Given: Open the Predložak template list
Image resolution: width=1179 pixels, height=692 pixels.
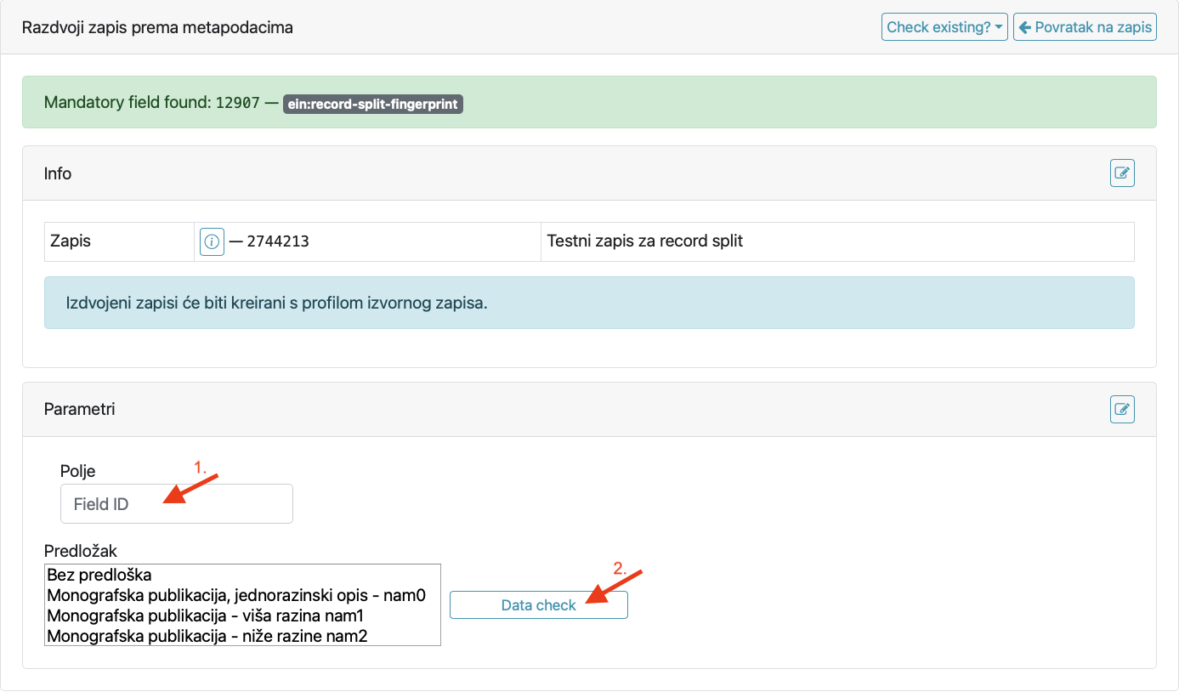Looking at the screenshot, I should 242,604.
